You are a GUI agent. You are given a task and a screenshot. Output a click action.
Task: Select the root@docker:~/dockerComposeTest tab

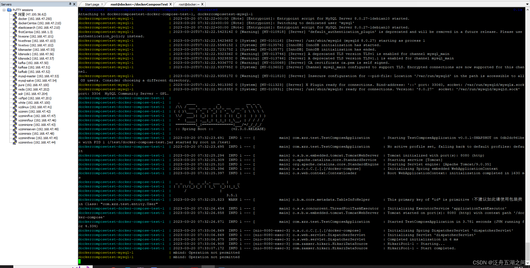pos(139,4)
